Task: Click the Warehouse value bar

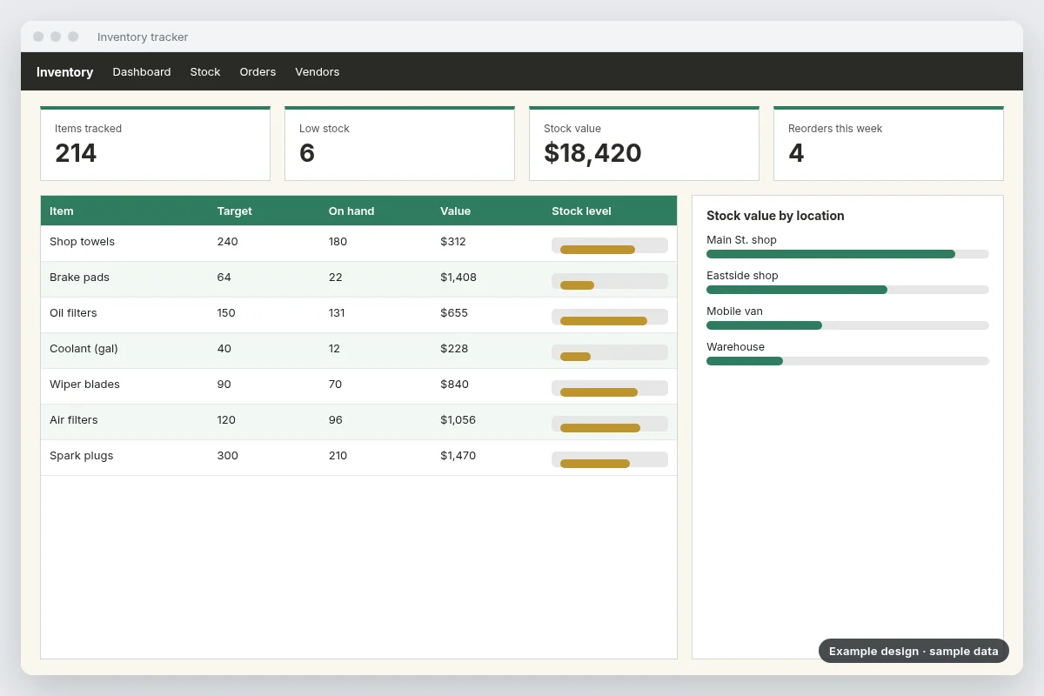Action: pos(847,361)
